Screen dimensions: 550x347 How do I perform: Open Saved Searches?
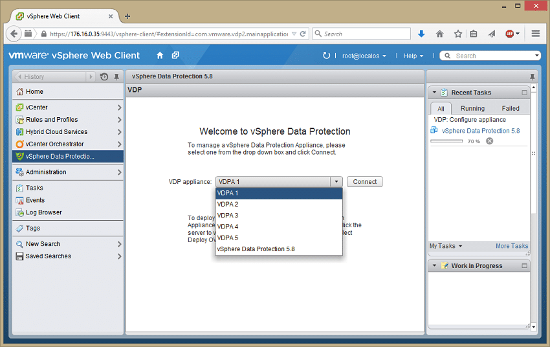pyautogui.click(x=68, y=256)
